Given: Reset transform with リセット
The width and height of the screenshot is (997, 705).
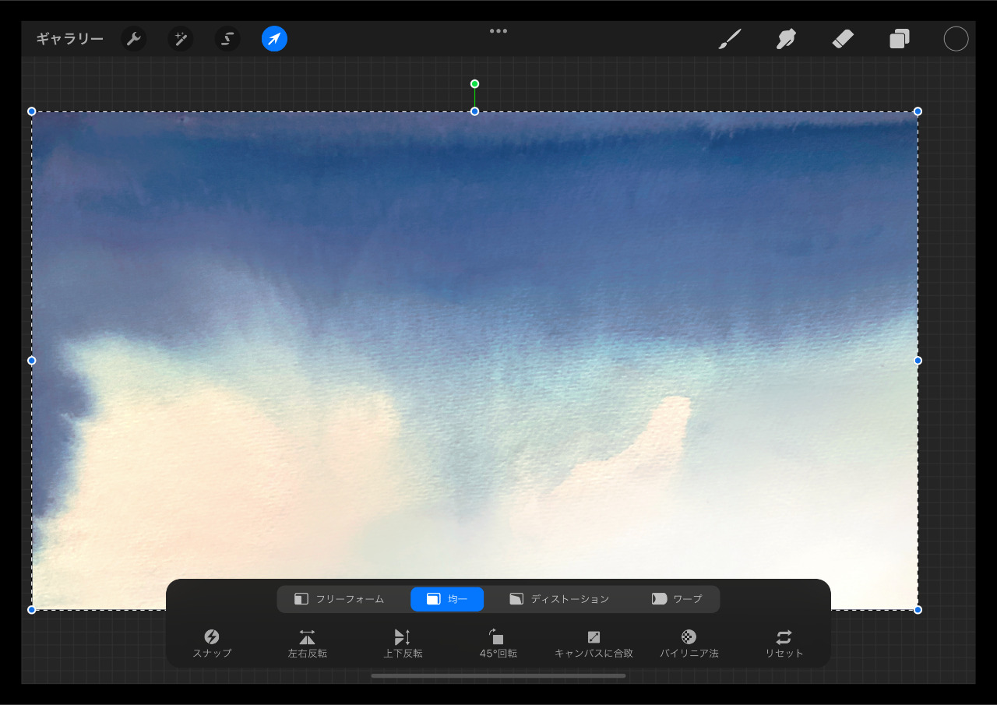Looking at the screenshot, I should (x=784, y=644).
